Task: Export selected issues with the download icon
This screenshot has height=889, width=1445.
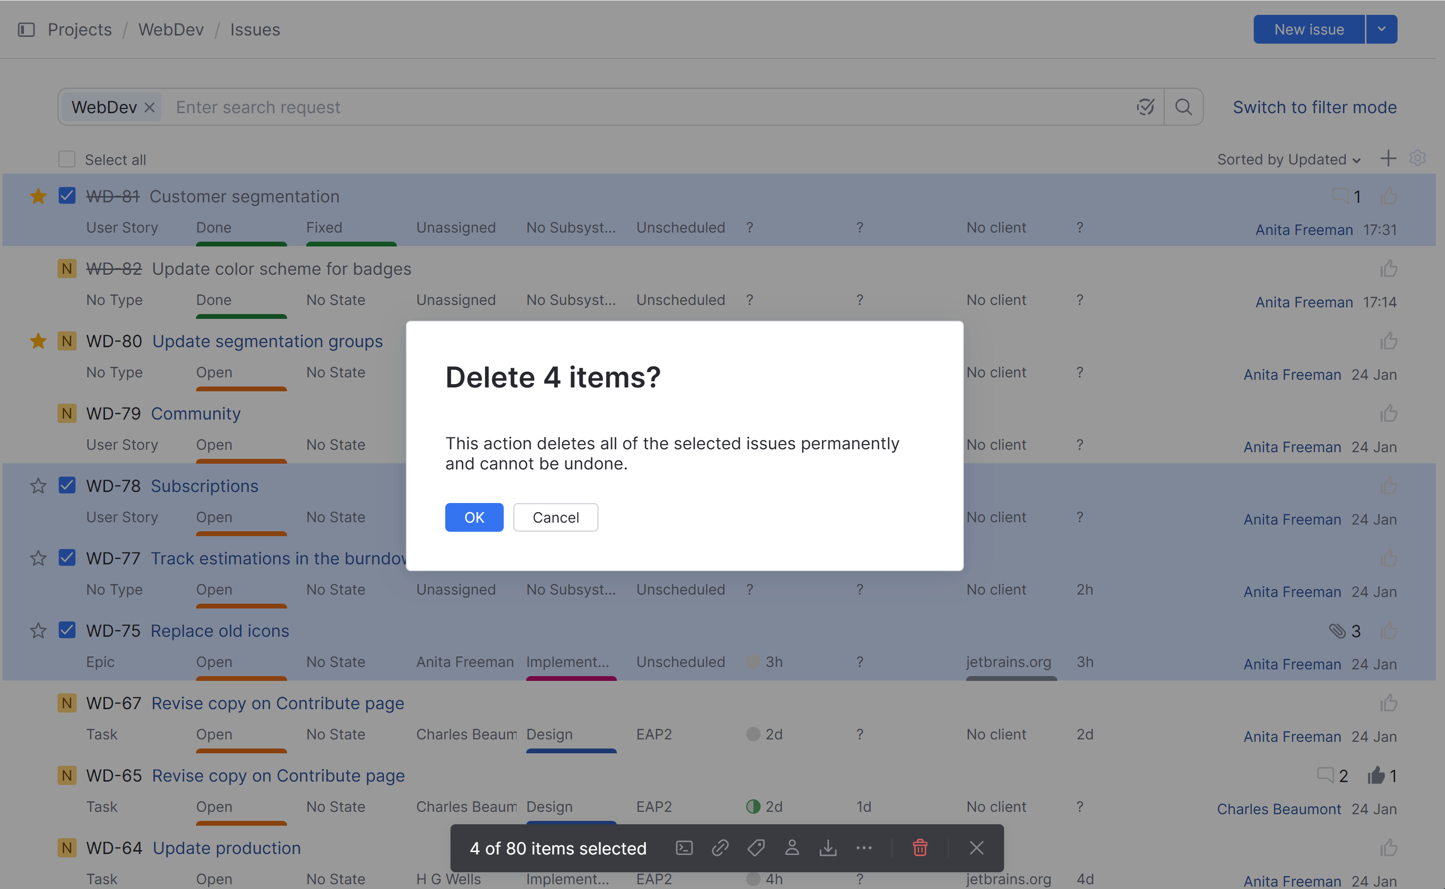Action: [x=829, y=848]
